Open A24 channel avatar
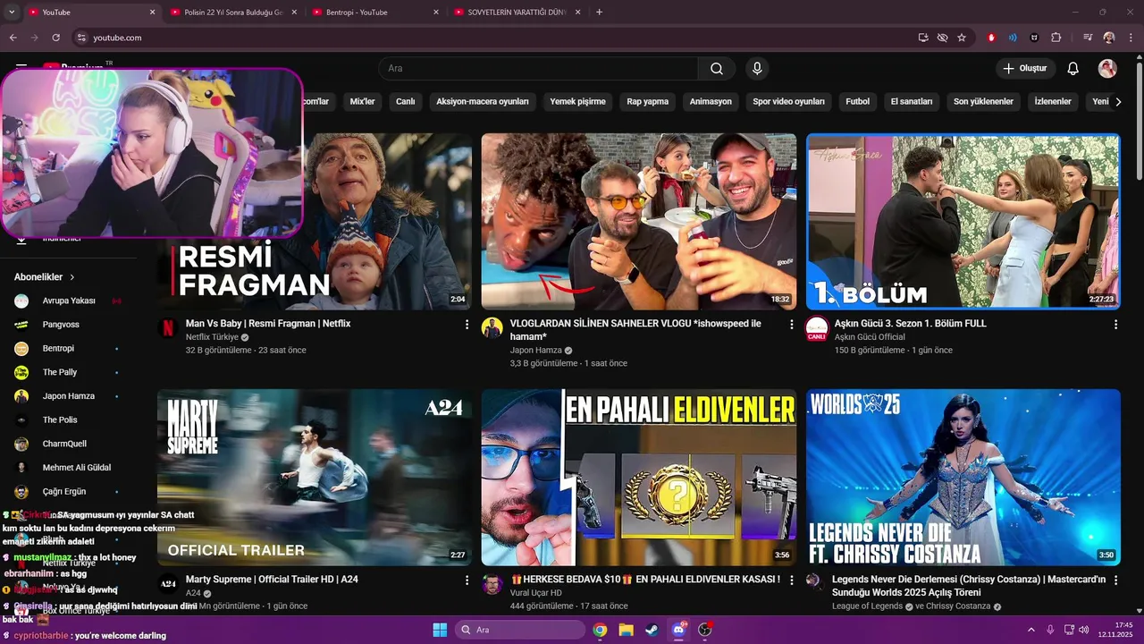1144x644 pixels. point(168,583)
